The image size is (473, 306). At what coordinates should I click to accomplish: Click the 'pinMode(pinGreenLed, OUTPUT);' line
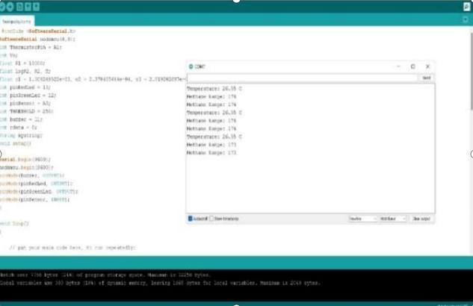click(39, 192)
